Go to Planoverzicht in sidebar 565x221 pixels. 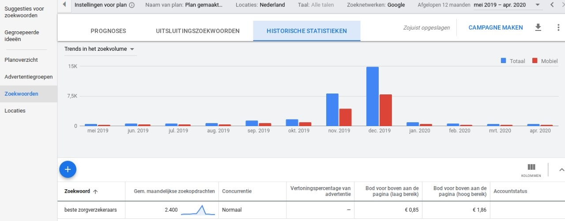(21, 60)
